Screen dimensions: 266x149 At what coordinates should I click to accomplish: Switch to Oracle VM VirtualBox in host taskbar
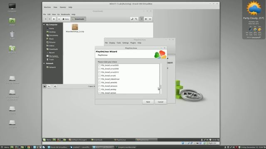click(x=58, y=147)
